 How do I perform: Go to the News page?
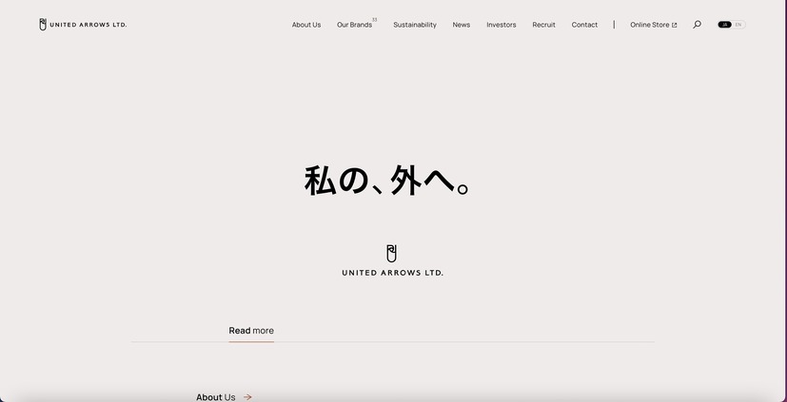tap(462, 25)
